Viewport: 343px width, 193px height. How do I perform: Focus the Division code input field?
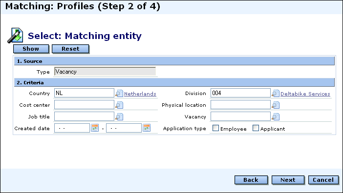[240, 93]
